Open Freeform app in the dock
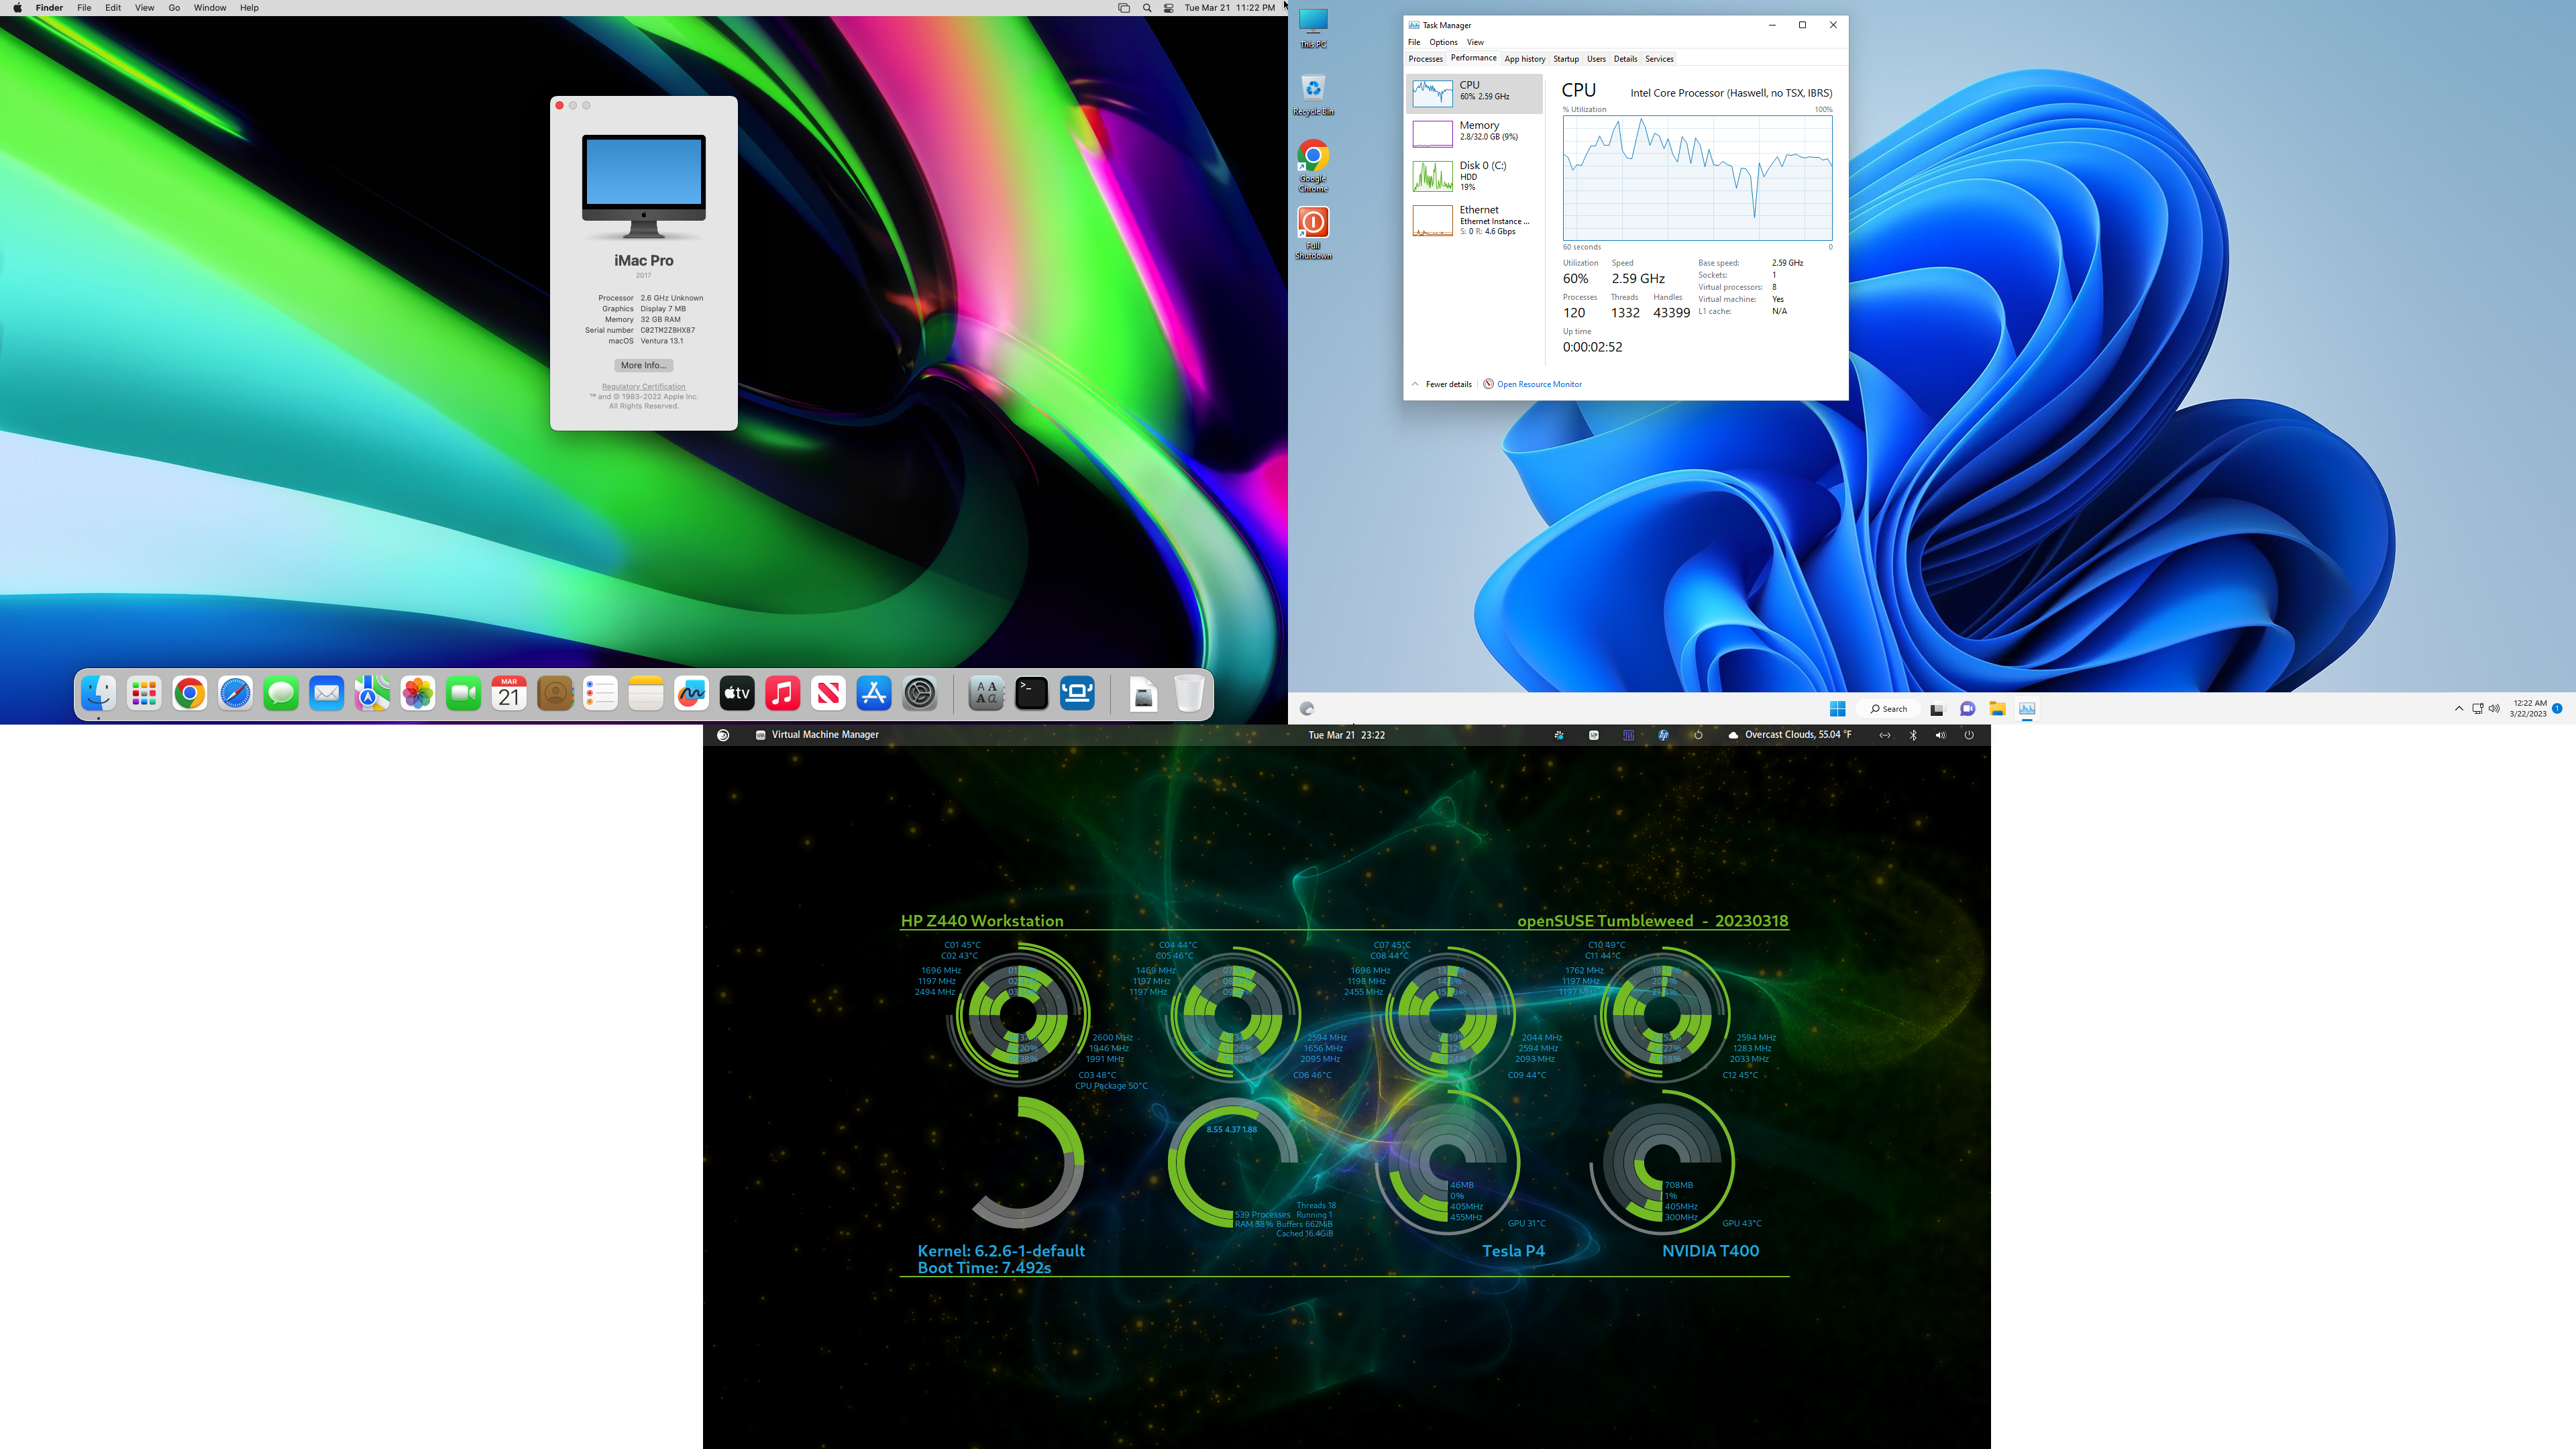Viewport: 2576px width, 1449px height. coord(692,693)
